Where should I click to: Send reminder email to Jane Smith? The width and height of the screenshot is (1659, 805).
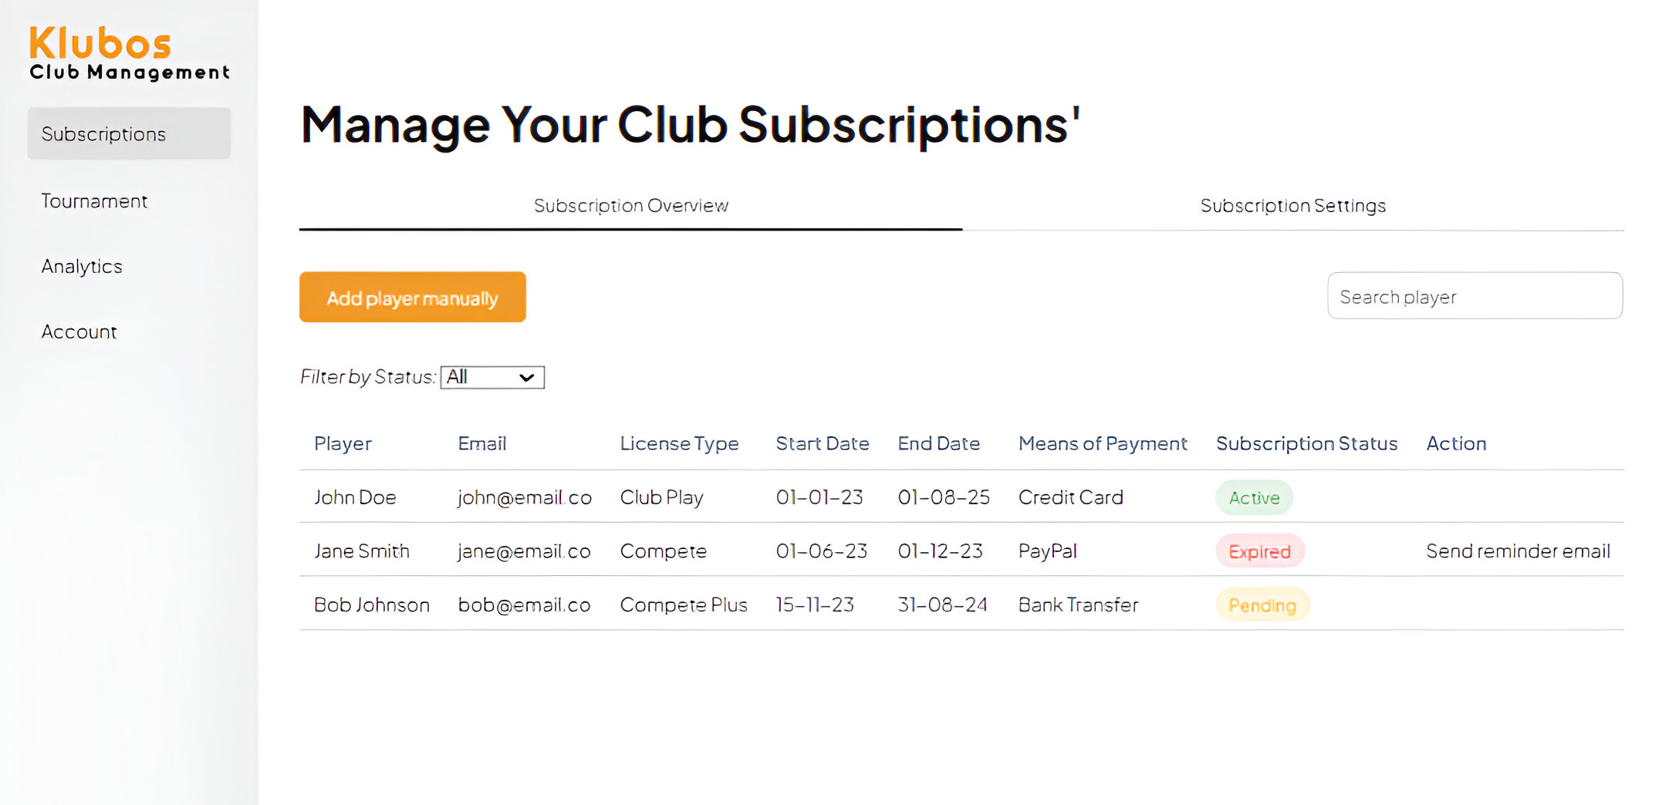point(1518,551)
